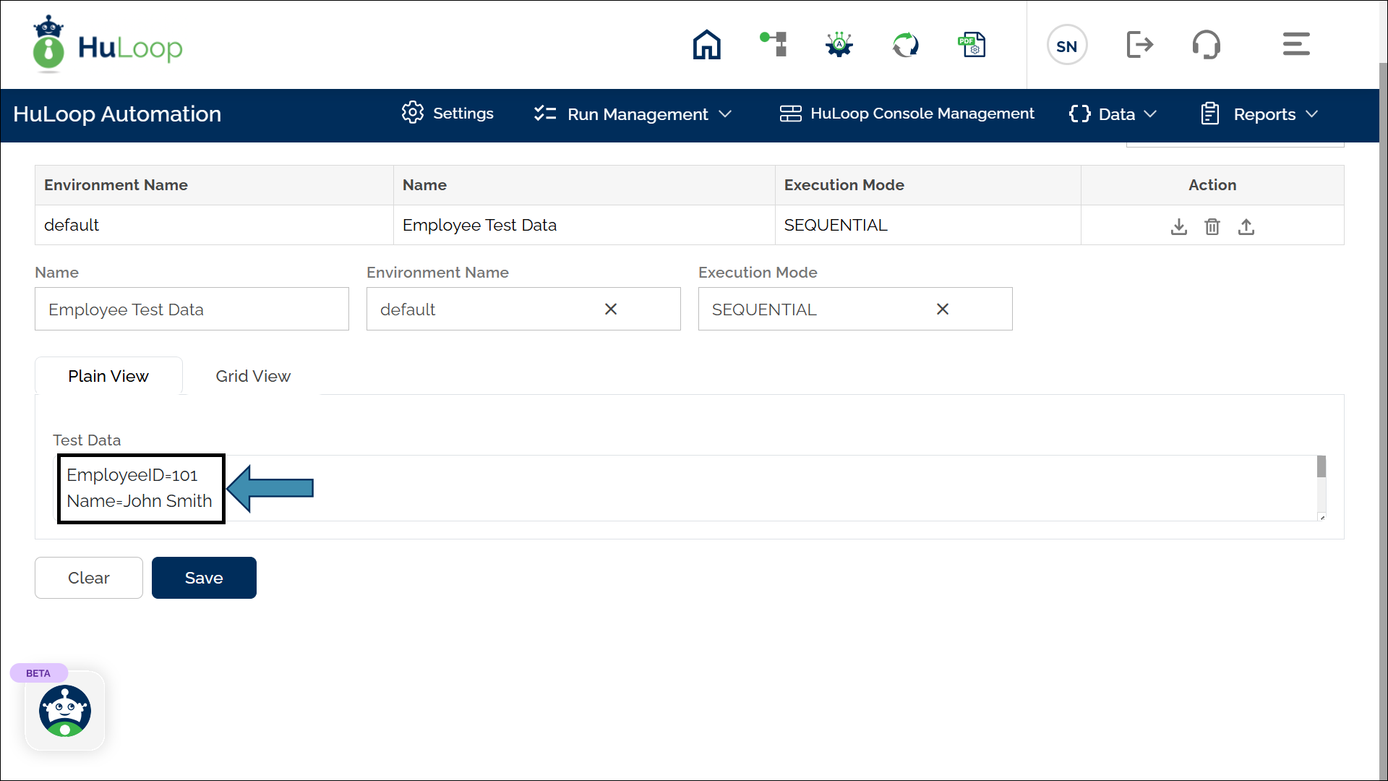
Task: Open headset support icon
Action: coord(1206,45)
